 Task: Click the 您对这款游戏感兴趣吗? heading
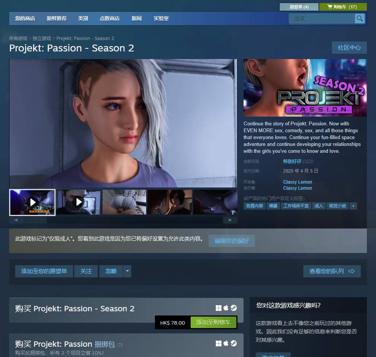pos(288,306)
